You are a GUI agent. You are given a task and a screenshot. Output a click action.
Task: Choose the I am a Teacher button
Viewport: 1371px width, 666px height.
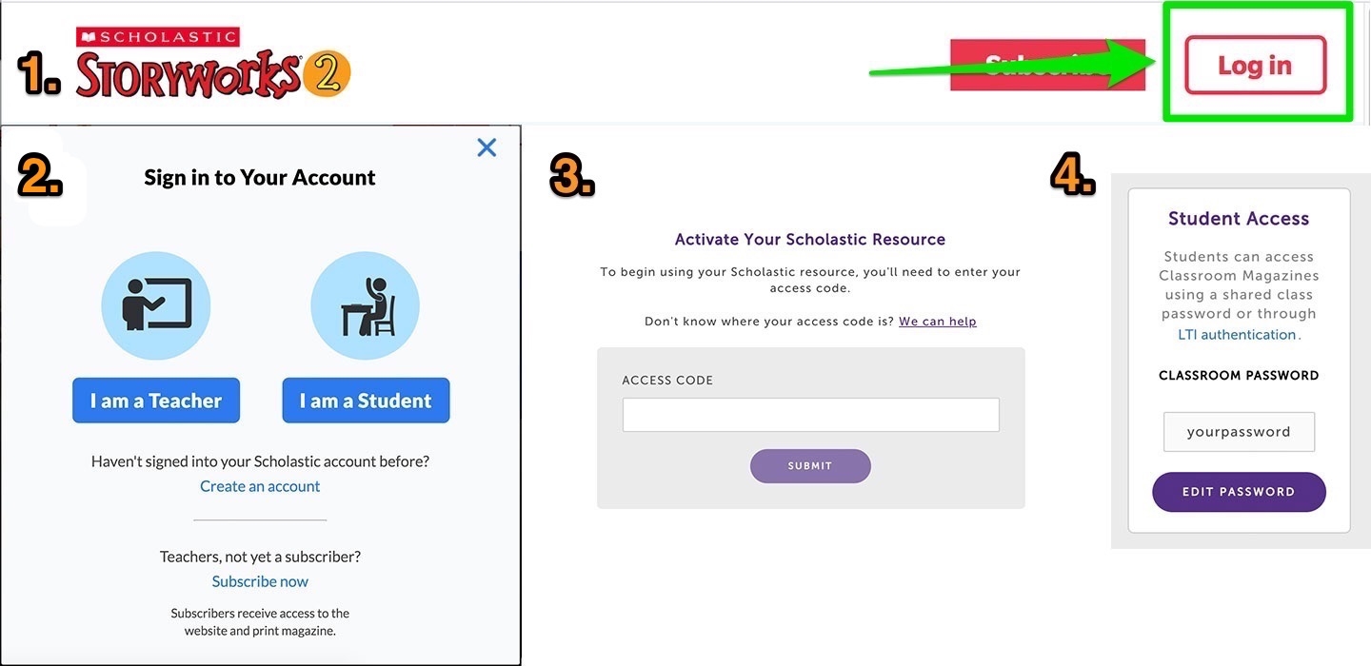point(156,401)
